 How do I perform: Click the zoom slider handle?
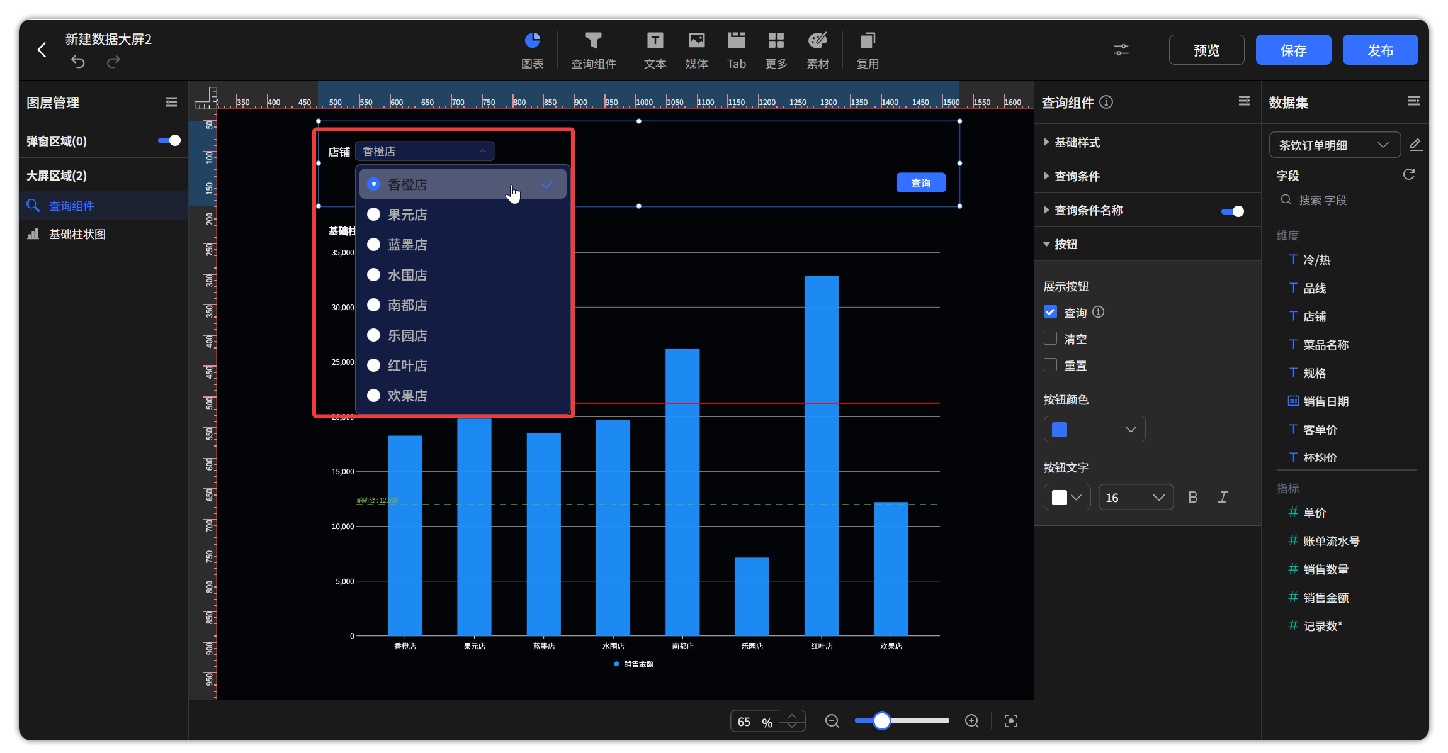[881, 721]
